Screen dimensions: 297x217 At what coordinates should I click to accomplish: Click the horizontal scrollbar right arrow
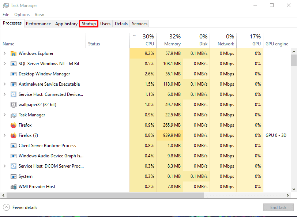pyautogui.click(x=288, y=195)
